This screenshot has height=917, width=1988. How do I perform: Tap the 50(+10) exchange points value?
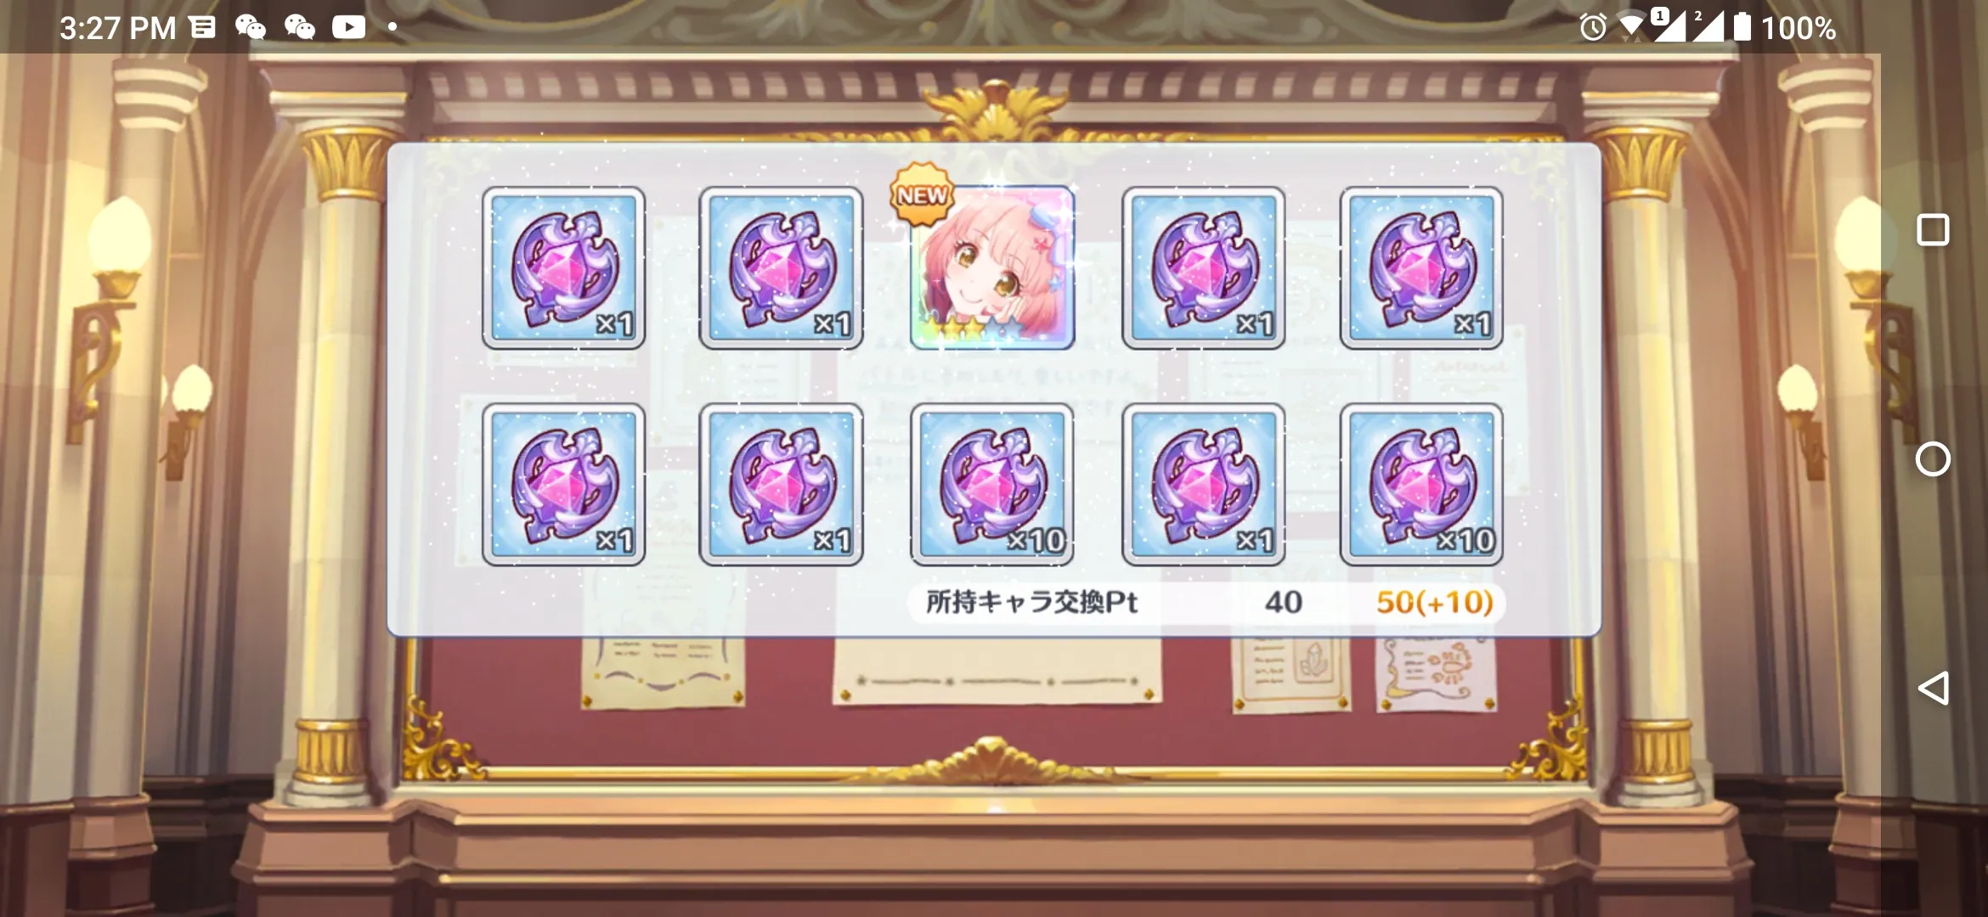pyautogui.click(x=1435, y=602)
